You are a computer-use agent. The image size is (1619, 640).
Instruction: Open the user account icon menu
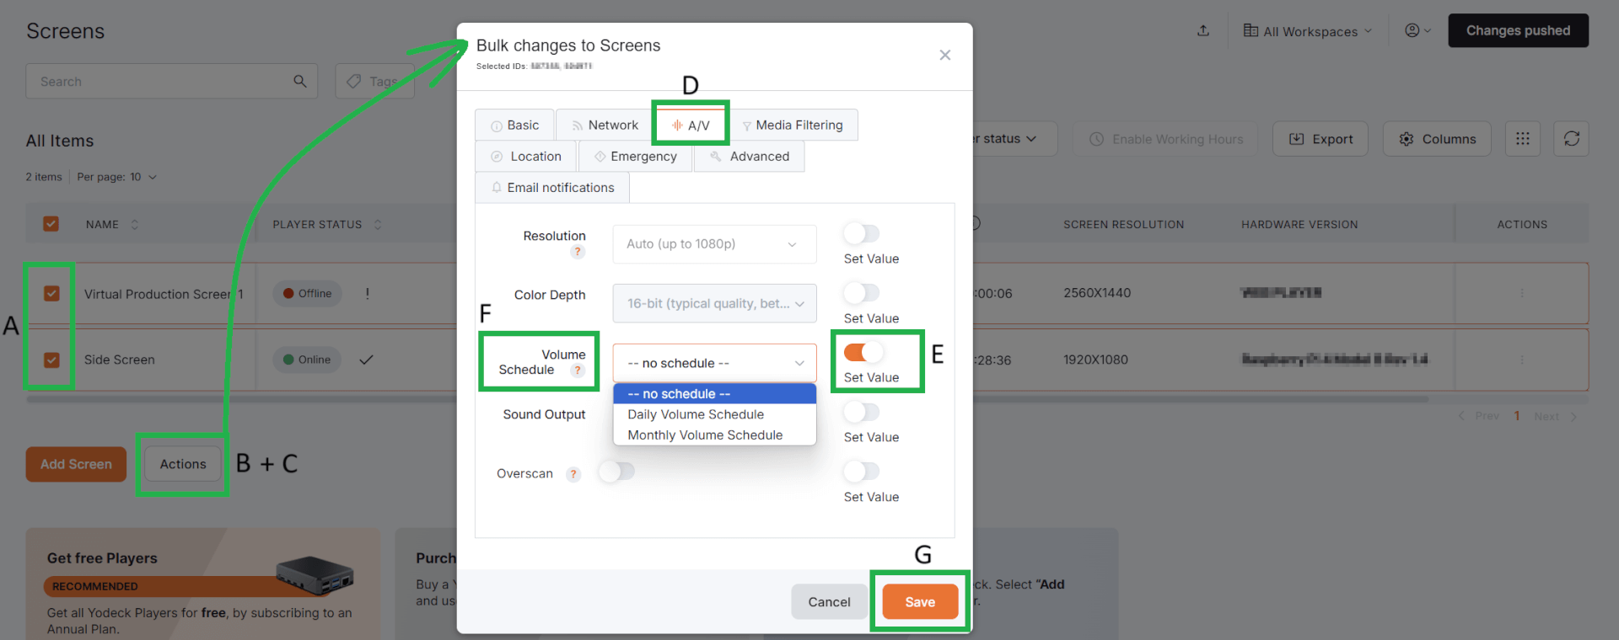(x=1417, y=30)
